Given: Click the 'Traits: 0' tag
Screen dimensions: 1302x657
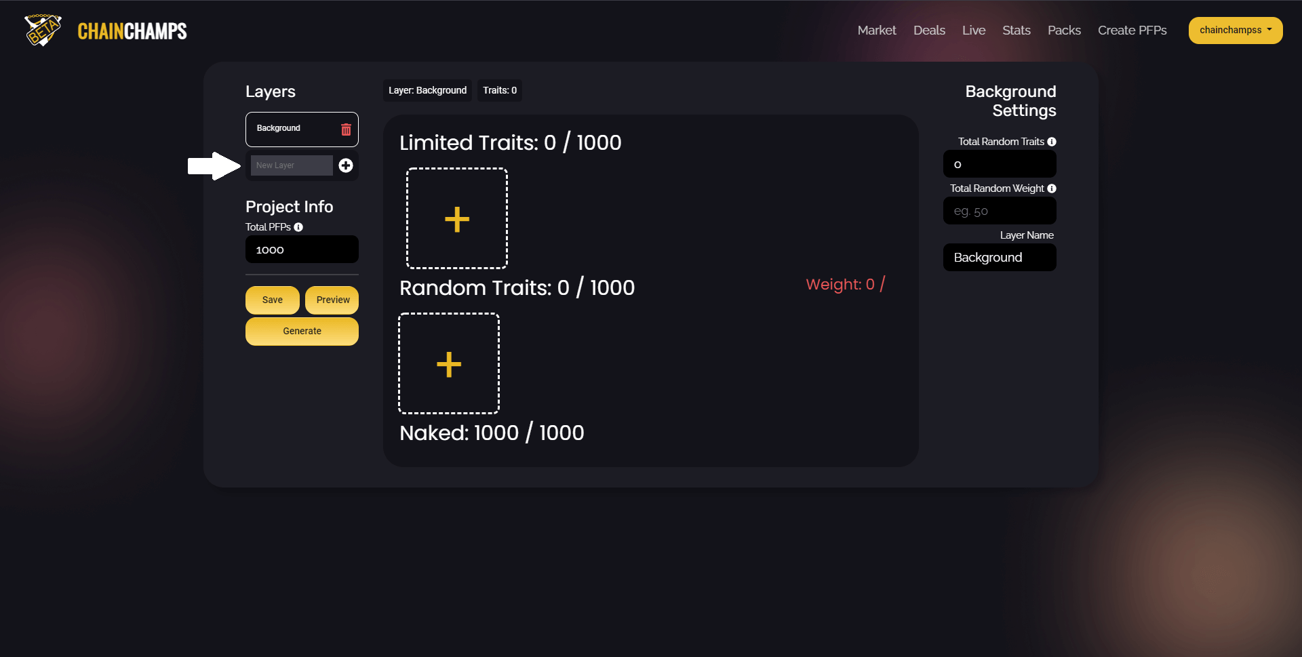Looking at the screenshot, I should pyautogui.click(x=500, y=90).
